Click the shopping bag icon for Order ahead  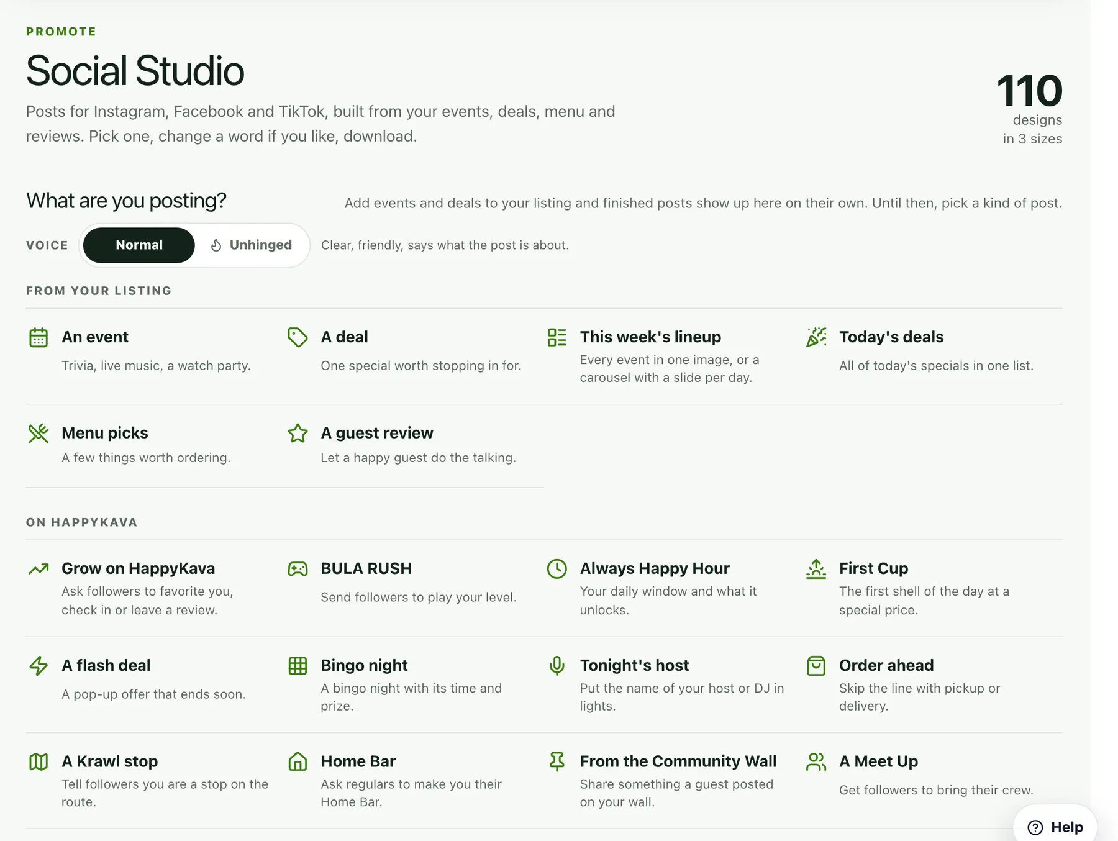816,665
